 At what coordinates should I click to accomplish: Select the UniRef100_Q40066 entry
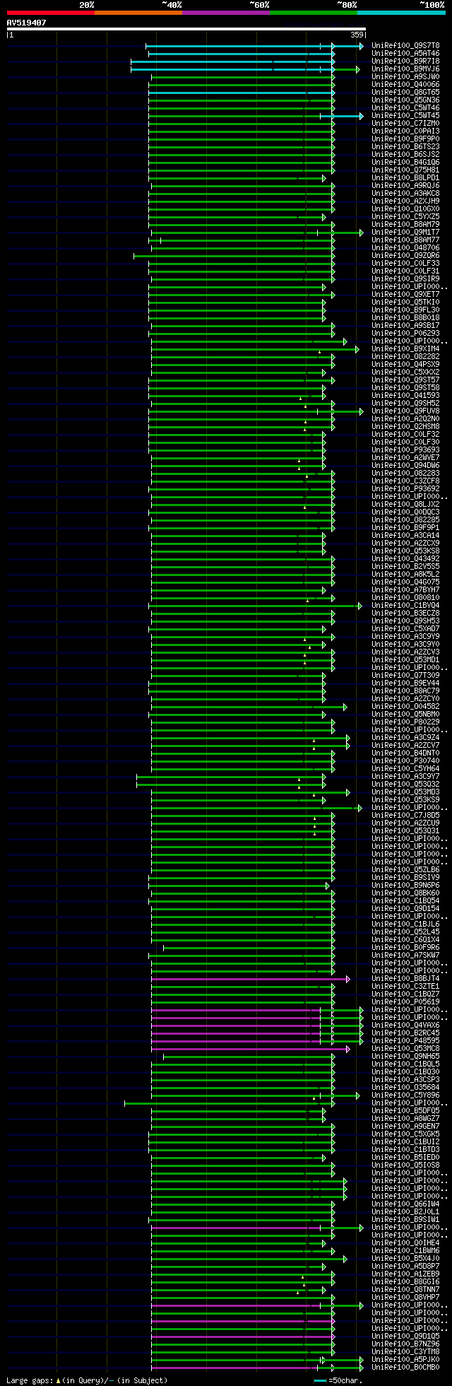click(405, 85)
